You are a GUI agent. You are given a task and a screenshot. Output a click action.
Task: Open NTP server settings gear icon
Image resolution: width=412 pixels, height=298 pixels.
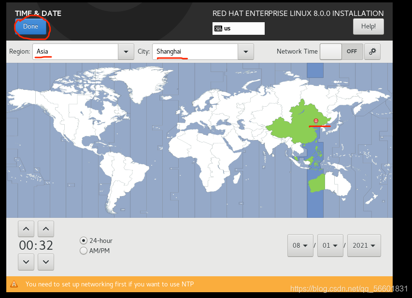tap(372, 52)
